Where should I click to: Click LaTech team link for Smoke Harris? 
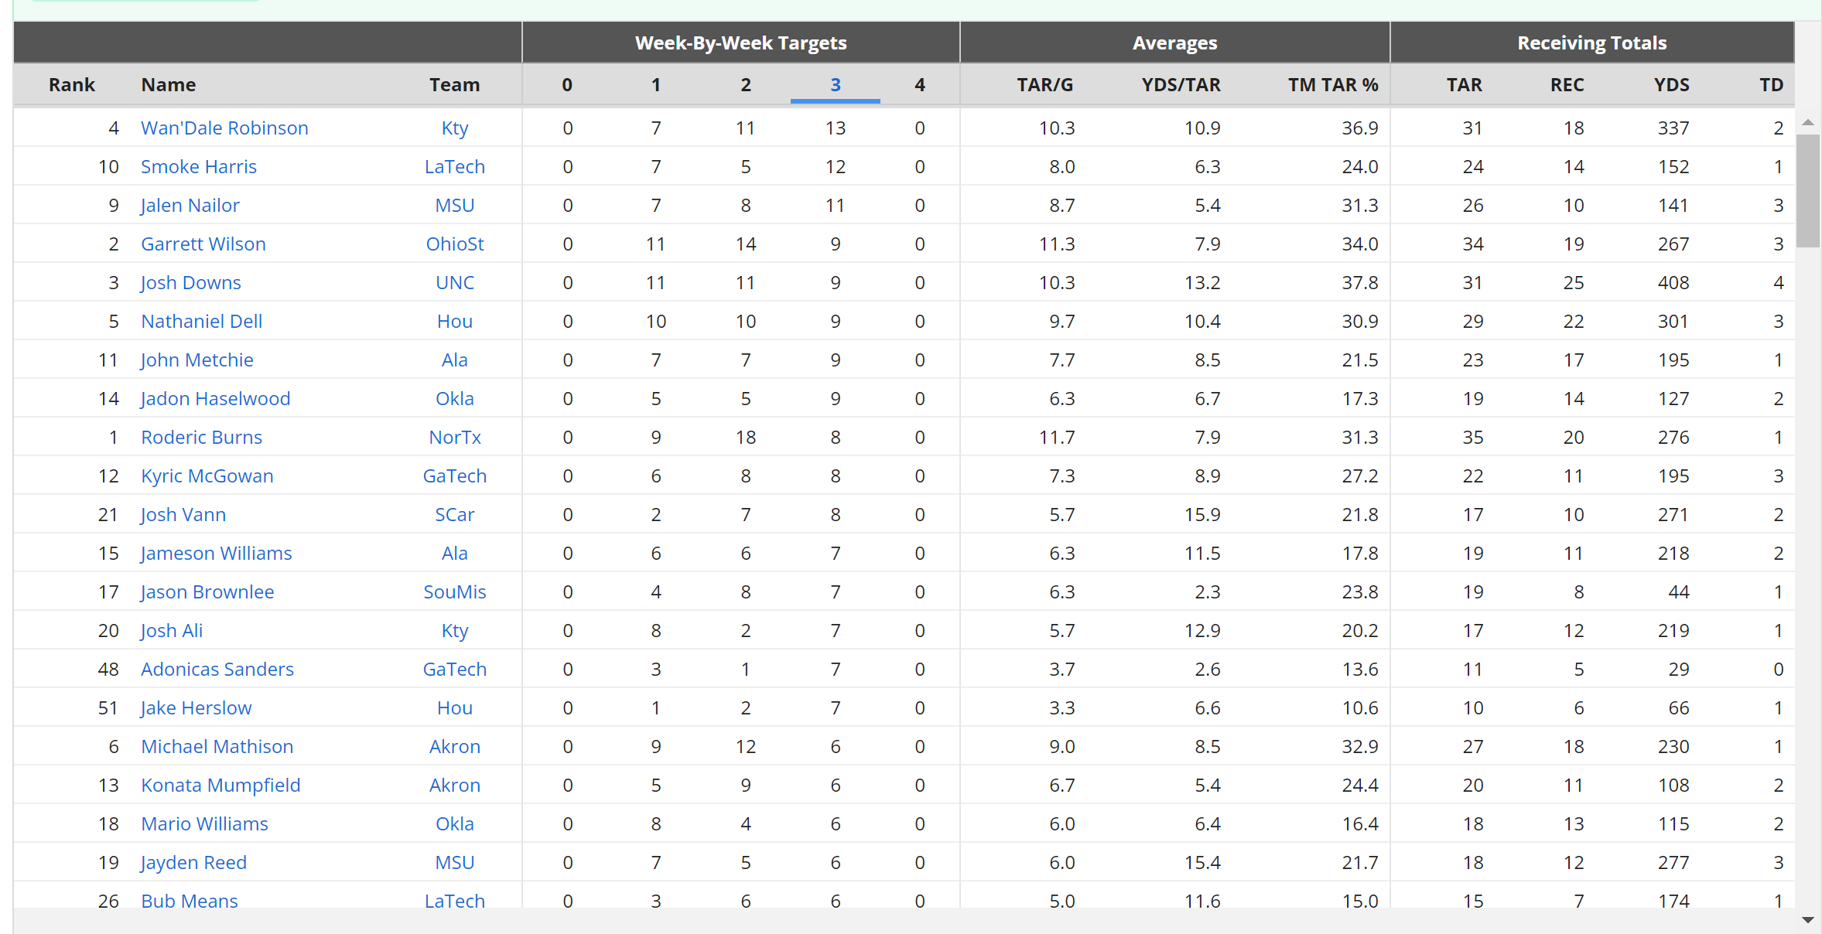pos(455,166)
